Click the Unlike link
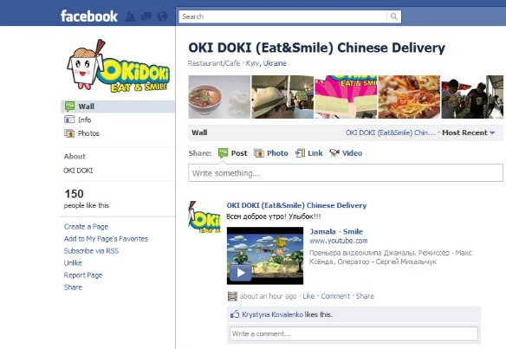The image size is (506, 349). click(73, 263)
